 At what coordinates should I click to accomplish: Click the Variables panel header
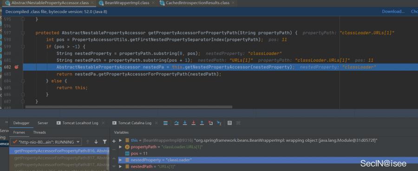[121, 132]
